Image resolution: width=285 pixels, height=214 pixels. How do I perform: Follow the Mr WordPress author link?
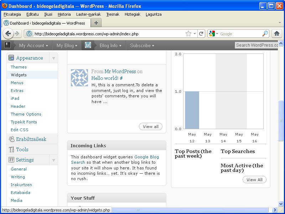point(120,71)
